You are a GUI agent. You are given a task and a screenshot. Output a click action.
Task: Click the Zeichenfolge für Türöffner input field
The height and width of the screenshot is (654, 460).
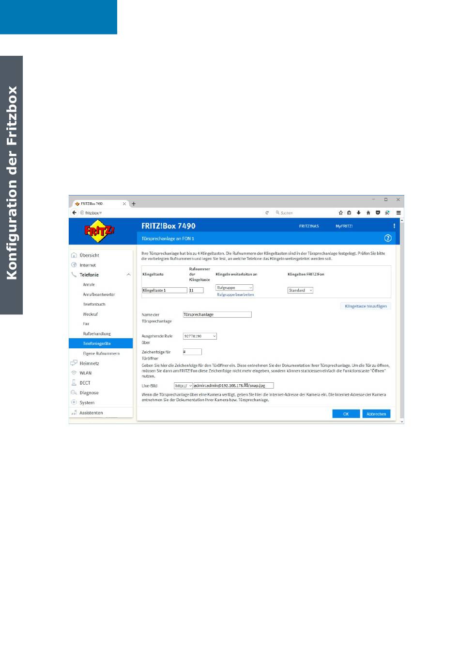[192, 352]
